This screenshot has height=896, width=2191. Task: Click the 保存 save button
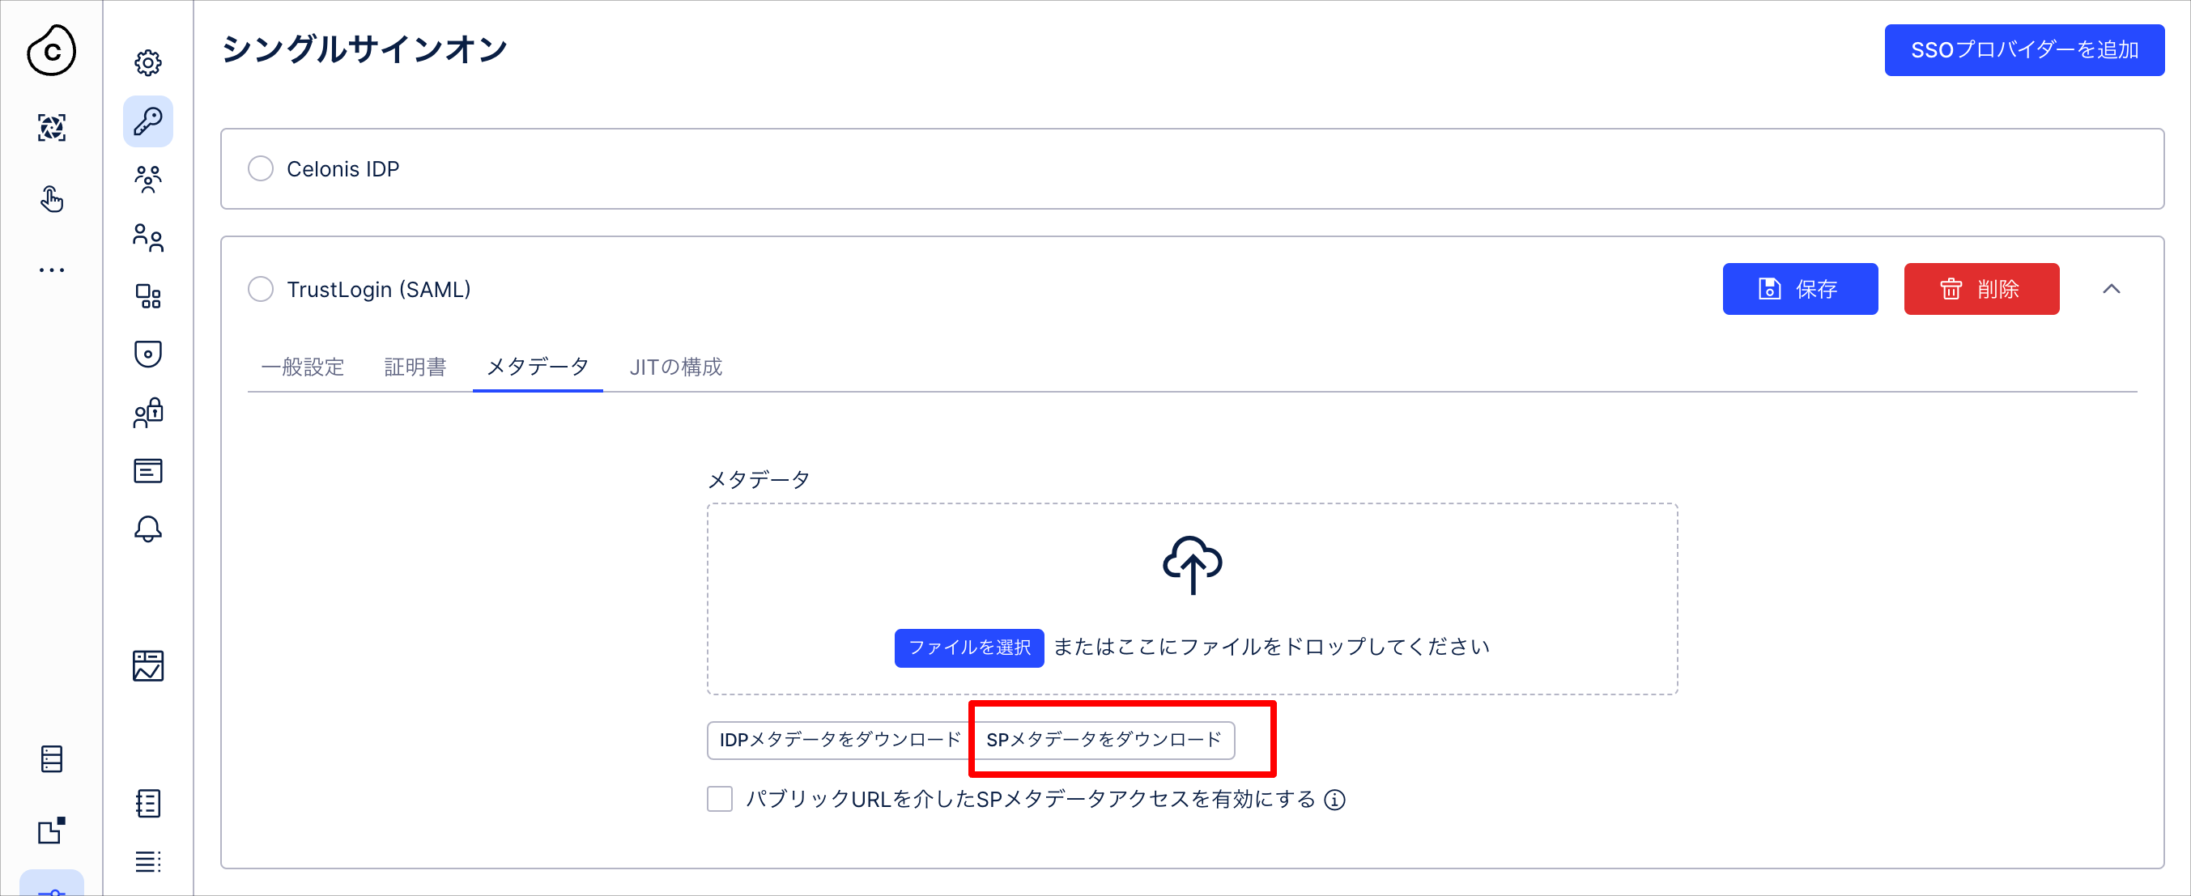click(x=1800, y=289)
